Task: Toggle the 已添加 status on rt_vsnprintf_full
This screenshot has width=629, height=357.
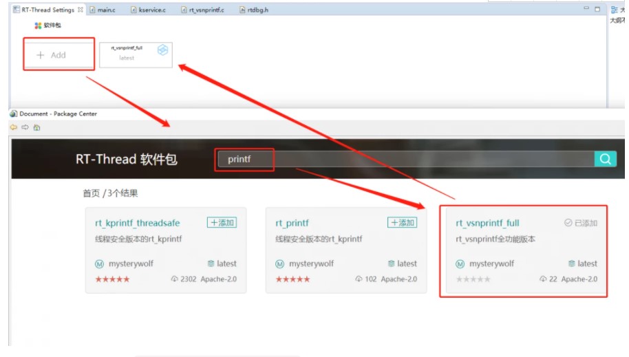Action: click(x=581, y=223)
